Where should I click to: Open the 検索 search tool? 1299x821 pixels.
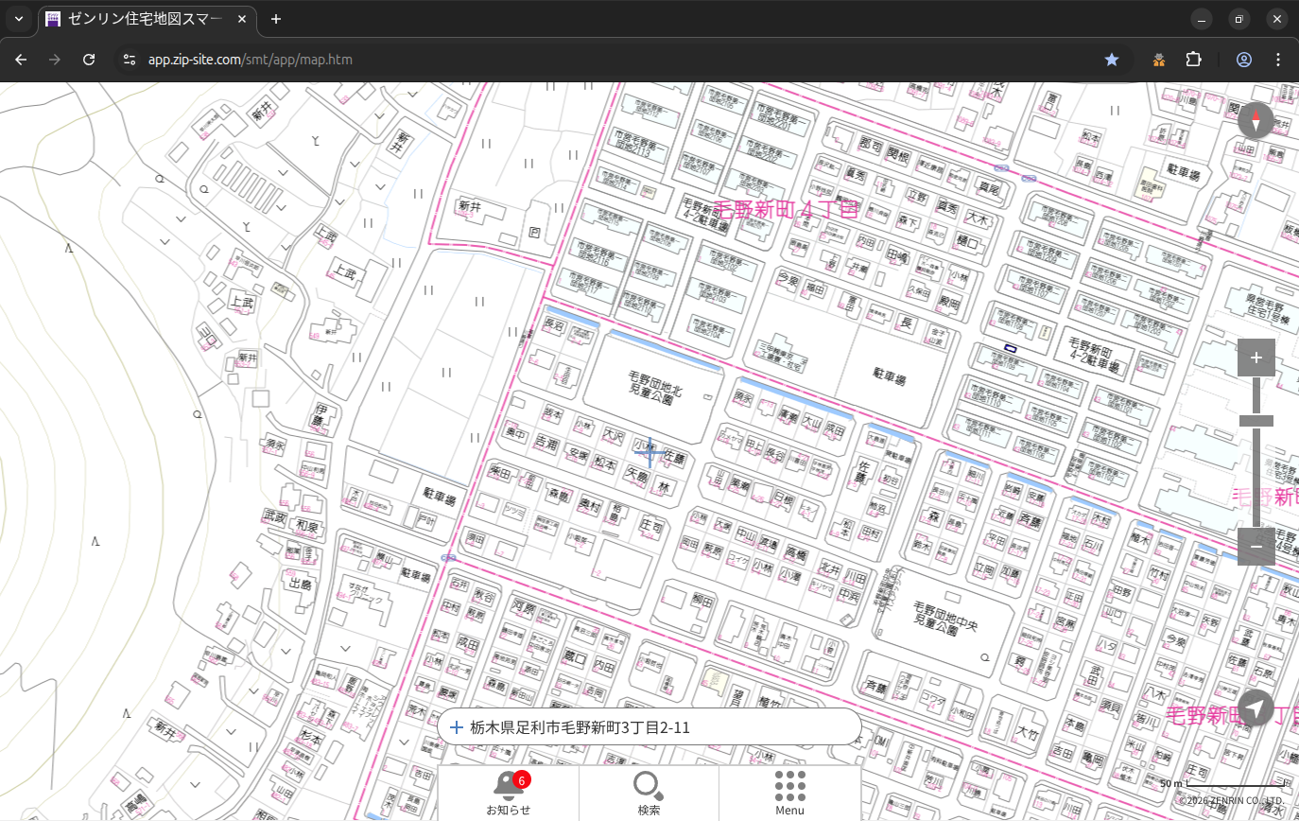tap(649, 793)
